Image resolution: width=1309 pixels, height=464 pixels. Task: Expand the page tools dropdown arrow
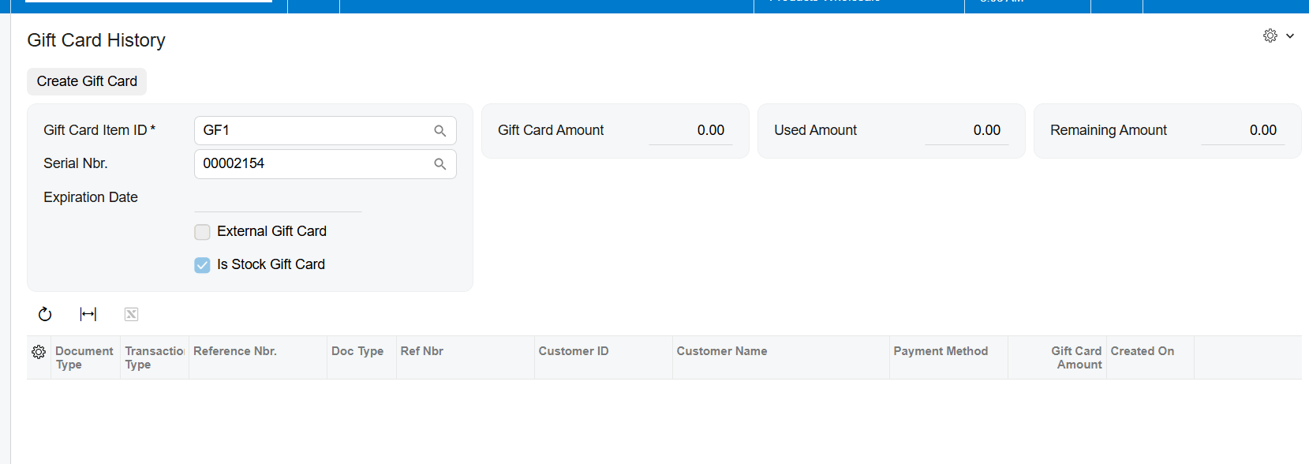[x=1290, y=36]
